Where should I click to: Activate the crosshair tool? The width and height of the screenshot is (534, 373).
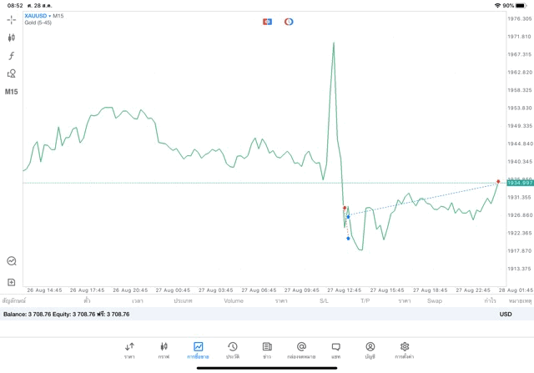click(12, 19)
